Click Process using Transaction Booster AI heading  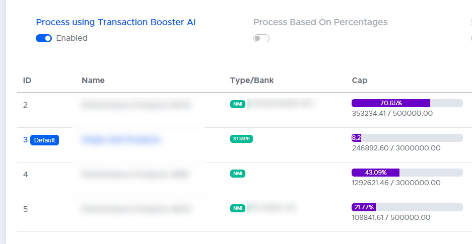[116, 22]
